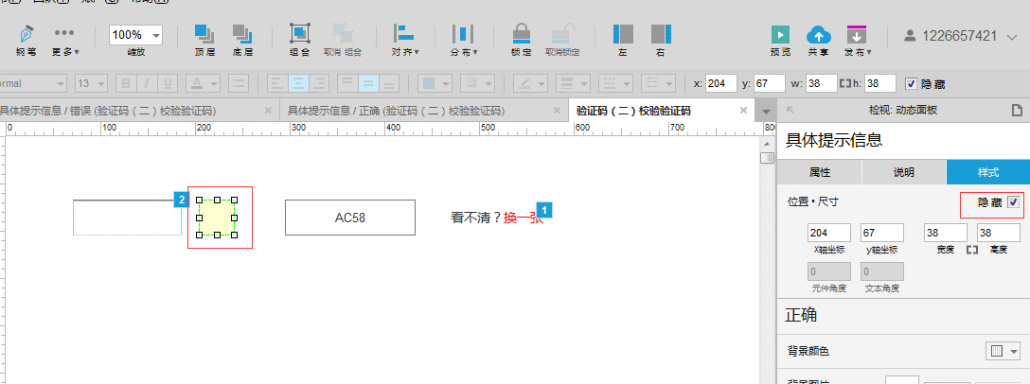Click the 换一张 red link text
Image resolution: width=1030 pixels, height=384 pixels.
pyautogui.click(x=524, y=218)
